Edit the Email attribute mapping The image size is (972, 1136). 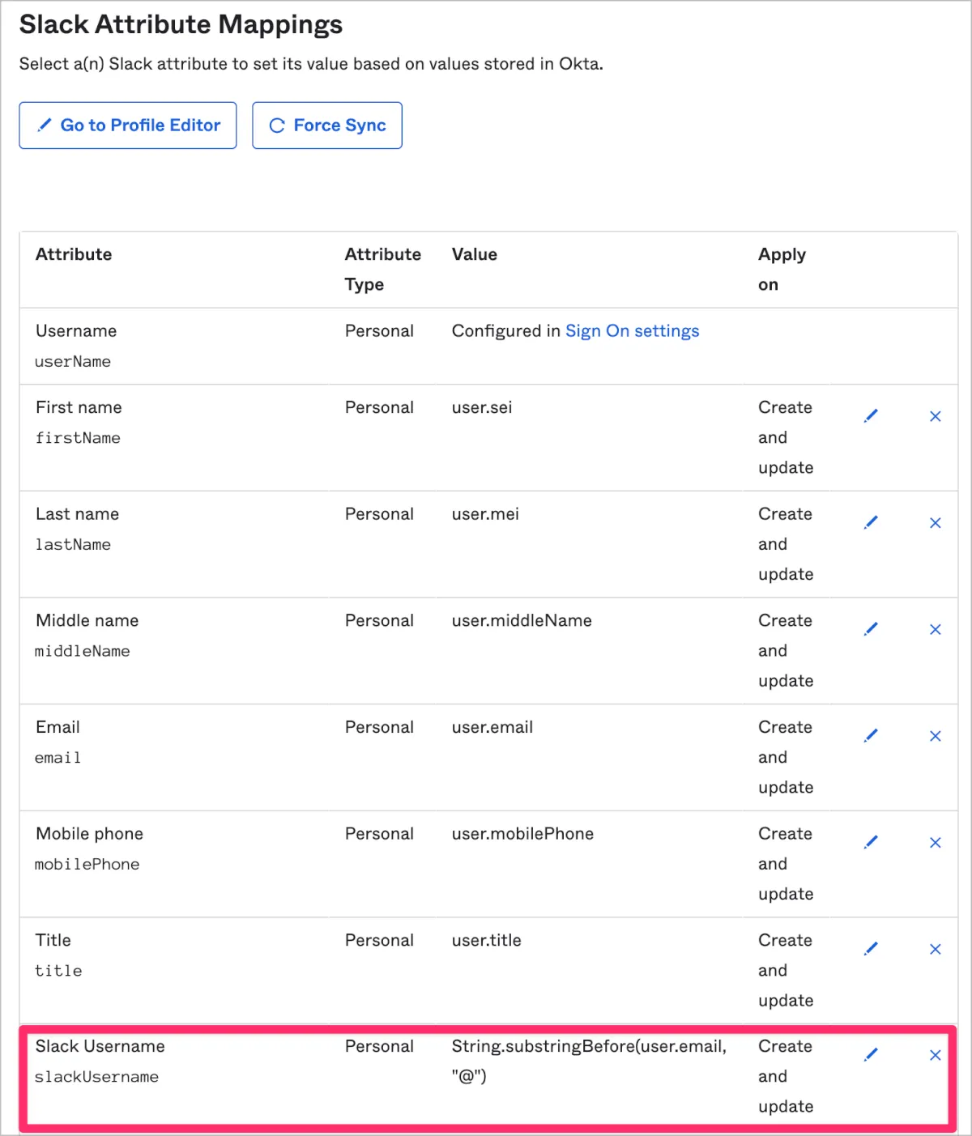(x=871, y=736)
